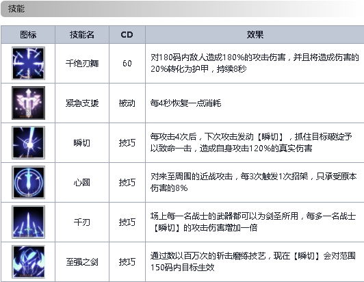Click the CD column header

(127, 35)
